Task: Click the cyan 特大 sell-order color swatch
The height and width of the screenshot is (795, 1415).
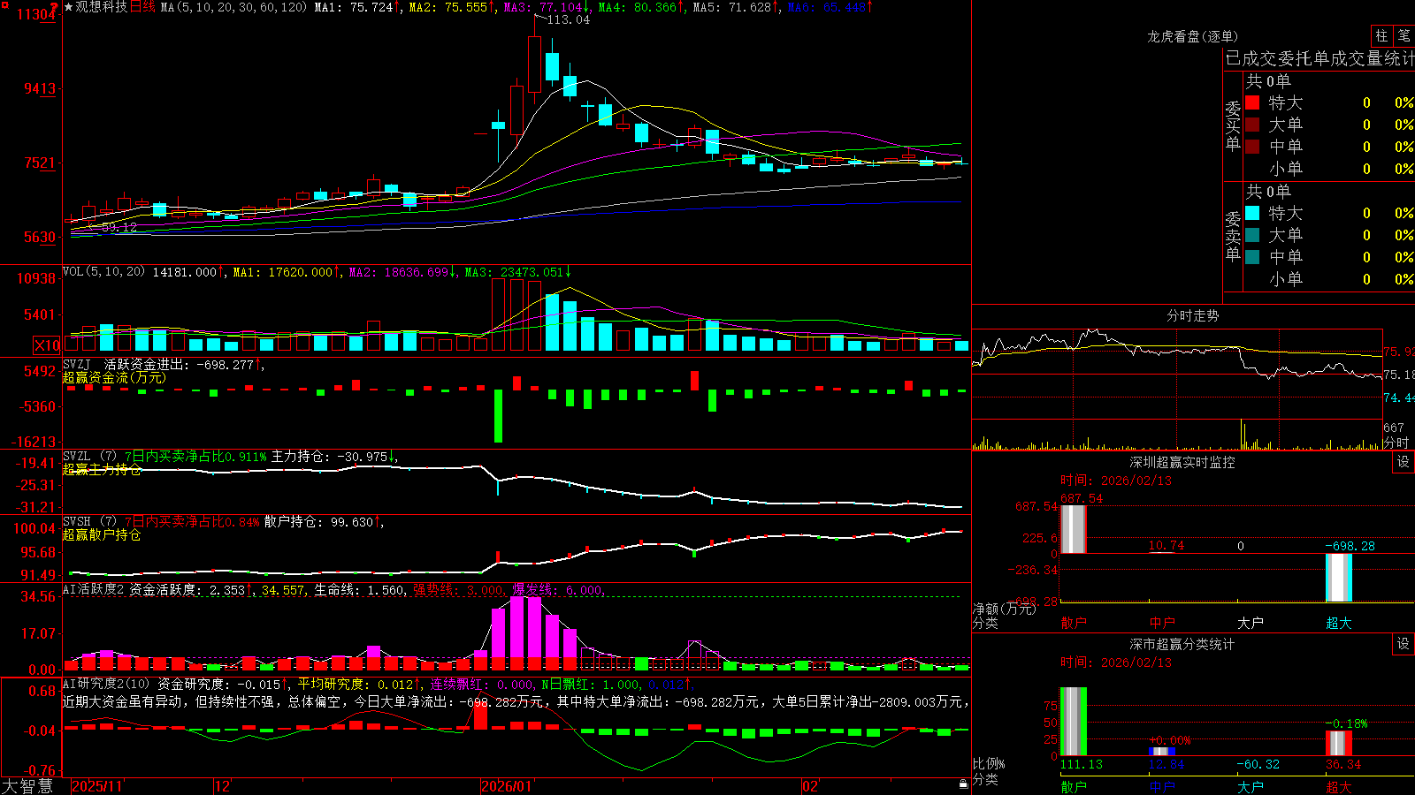Action: click(x=1252, y=213)
